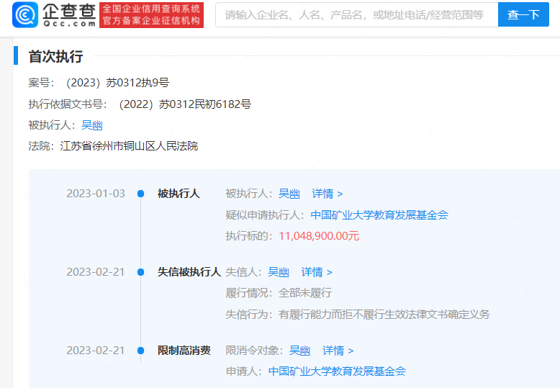Click the red 全国企业信用查询系统 banner
560x388 pixels.
tap(151, 14)
